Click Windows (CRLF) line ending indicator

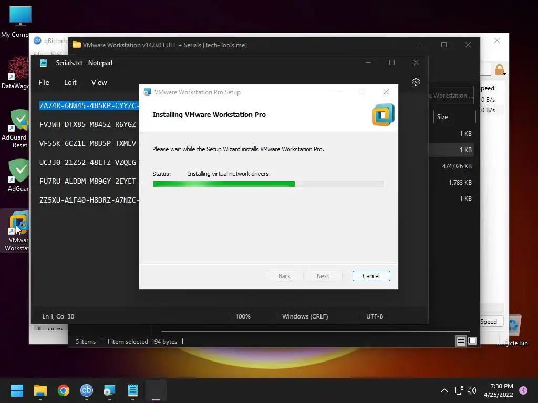[305, 316]
